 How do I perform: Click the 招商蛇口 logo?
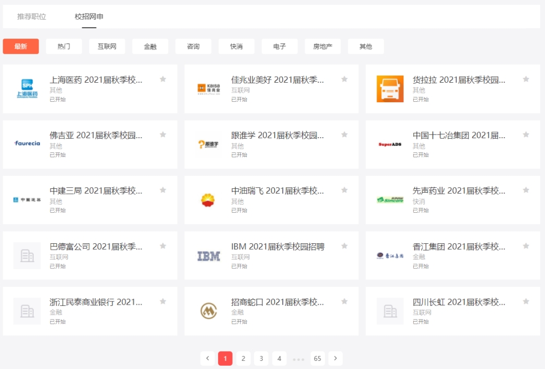tap(209, 311)
